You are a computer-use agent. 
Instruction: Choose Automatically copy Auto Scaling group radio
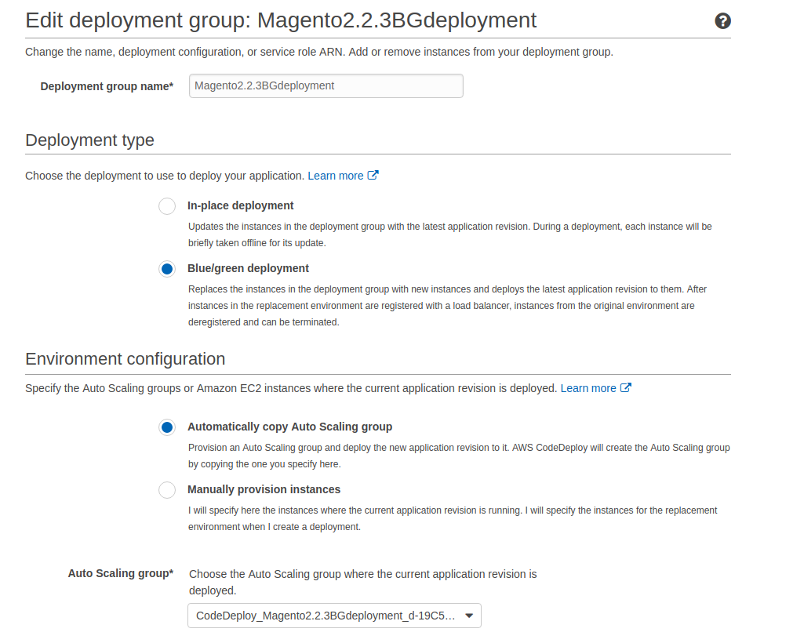pyautogui.click(x=167, y=427)
